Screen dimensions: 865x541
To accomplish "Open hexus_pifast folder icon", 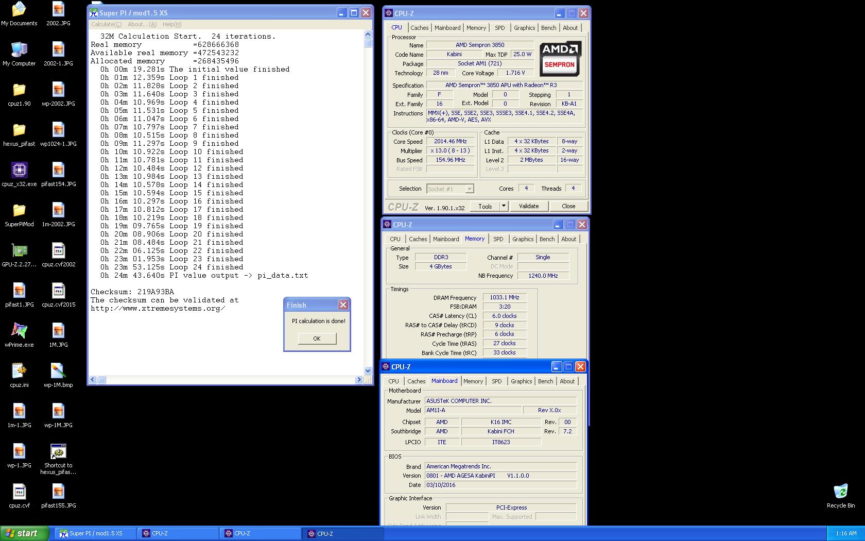I will (19, 134).
